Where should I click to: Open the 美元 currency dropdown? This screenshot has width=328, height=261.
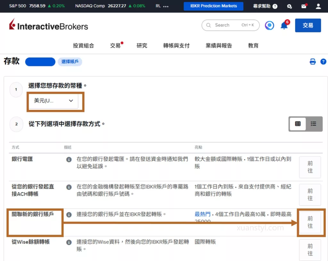[x=53, y=101]
